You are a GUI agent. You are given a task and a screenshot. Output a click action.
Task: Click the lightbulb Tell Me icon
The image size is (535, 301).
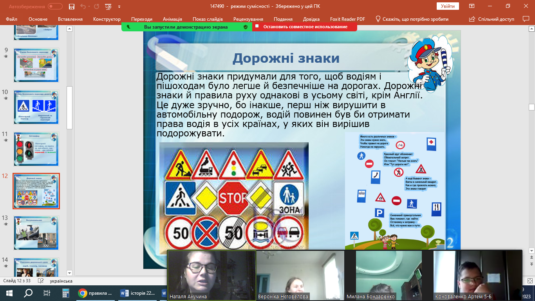[378, 19]
